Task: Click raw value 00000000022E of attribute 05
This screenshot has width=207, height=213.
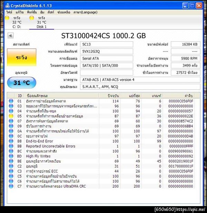Action: 181,116
